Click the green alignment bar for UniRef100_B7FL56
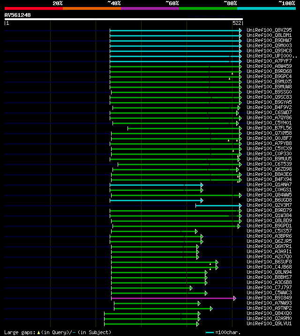Screen dimensions: 300x336 click(184, 128)
